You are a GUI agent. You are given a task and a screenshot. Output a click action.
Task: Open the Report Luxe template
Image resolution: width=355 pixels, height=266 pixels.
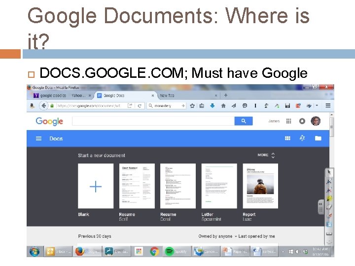coord(260,186)
